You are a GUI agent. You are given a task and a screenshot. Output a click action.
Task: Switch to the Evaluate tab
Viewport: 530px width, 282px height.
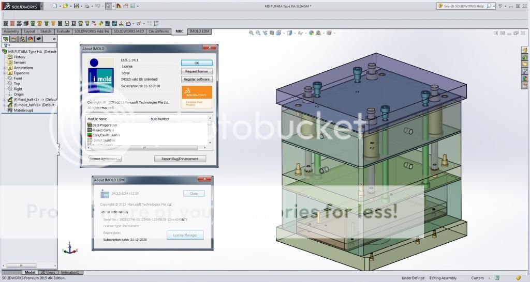coord(63,32)
